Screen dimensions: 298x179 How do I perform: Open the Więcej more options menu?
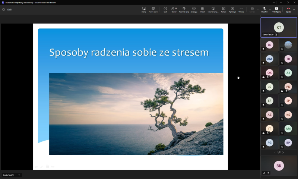[241, 9]
